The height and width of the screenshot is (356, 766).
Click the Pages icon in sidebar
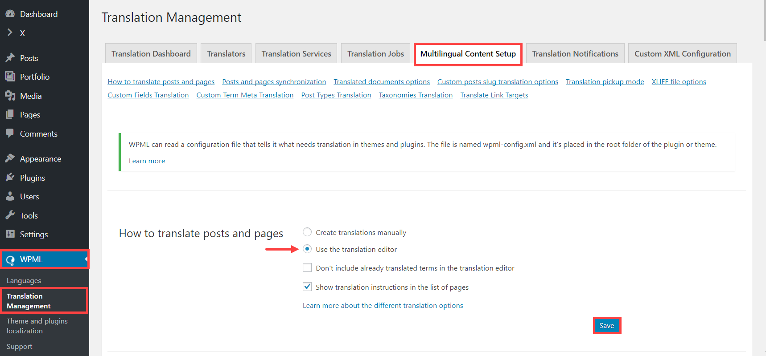pos(10,114)
